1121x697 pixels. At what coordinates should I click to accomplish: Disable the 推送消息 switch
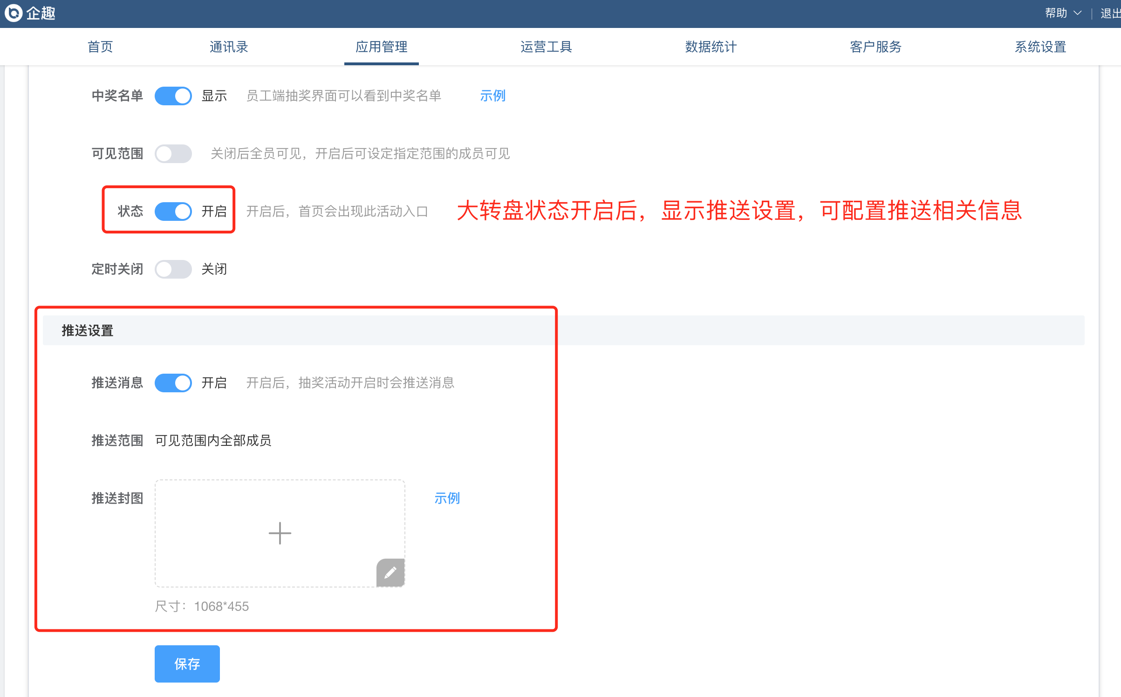pos(173,383)
